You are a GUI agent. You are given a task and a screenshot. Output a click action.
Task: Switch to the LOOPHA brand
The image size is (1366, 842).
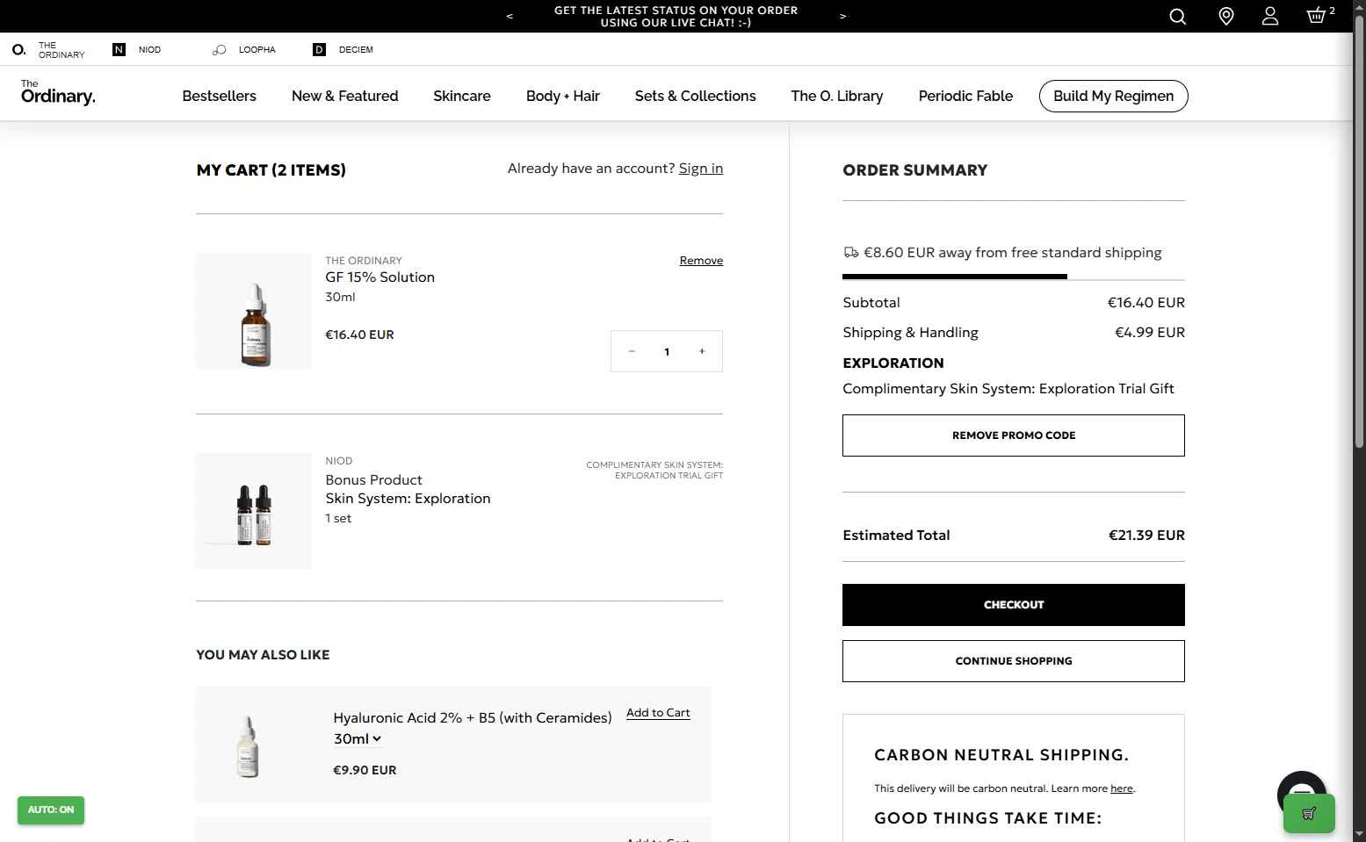244,50
